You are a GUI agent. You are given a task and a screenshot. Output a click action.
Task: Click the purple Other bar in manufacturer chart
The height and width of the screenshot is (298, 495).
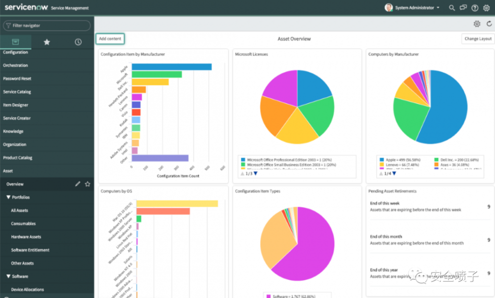pos(160,158)
